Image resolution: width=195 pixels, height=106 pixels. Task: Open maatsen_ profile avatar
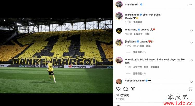(x=119, y=31)
